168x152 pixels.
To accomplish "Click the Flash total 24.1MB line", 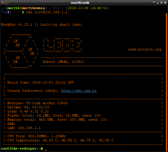I will point(54,115).
